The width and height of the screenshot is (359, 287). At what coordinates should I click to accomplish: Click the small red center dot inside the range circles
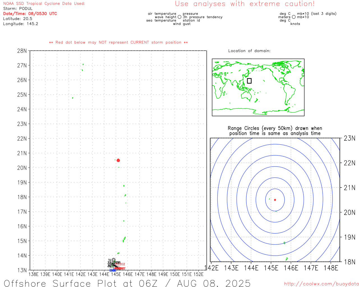(275, 200)
